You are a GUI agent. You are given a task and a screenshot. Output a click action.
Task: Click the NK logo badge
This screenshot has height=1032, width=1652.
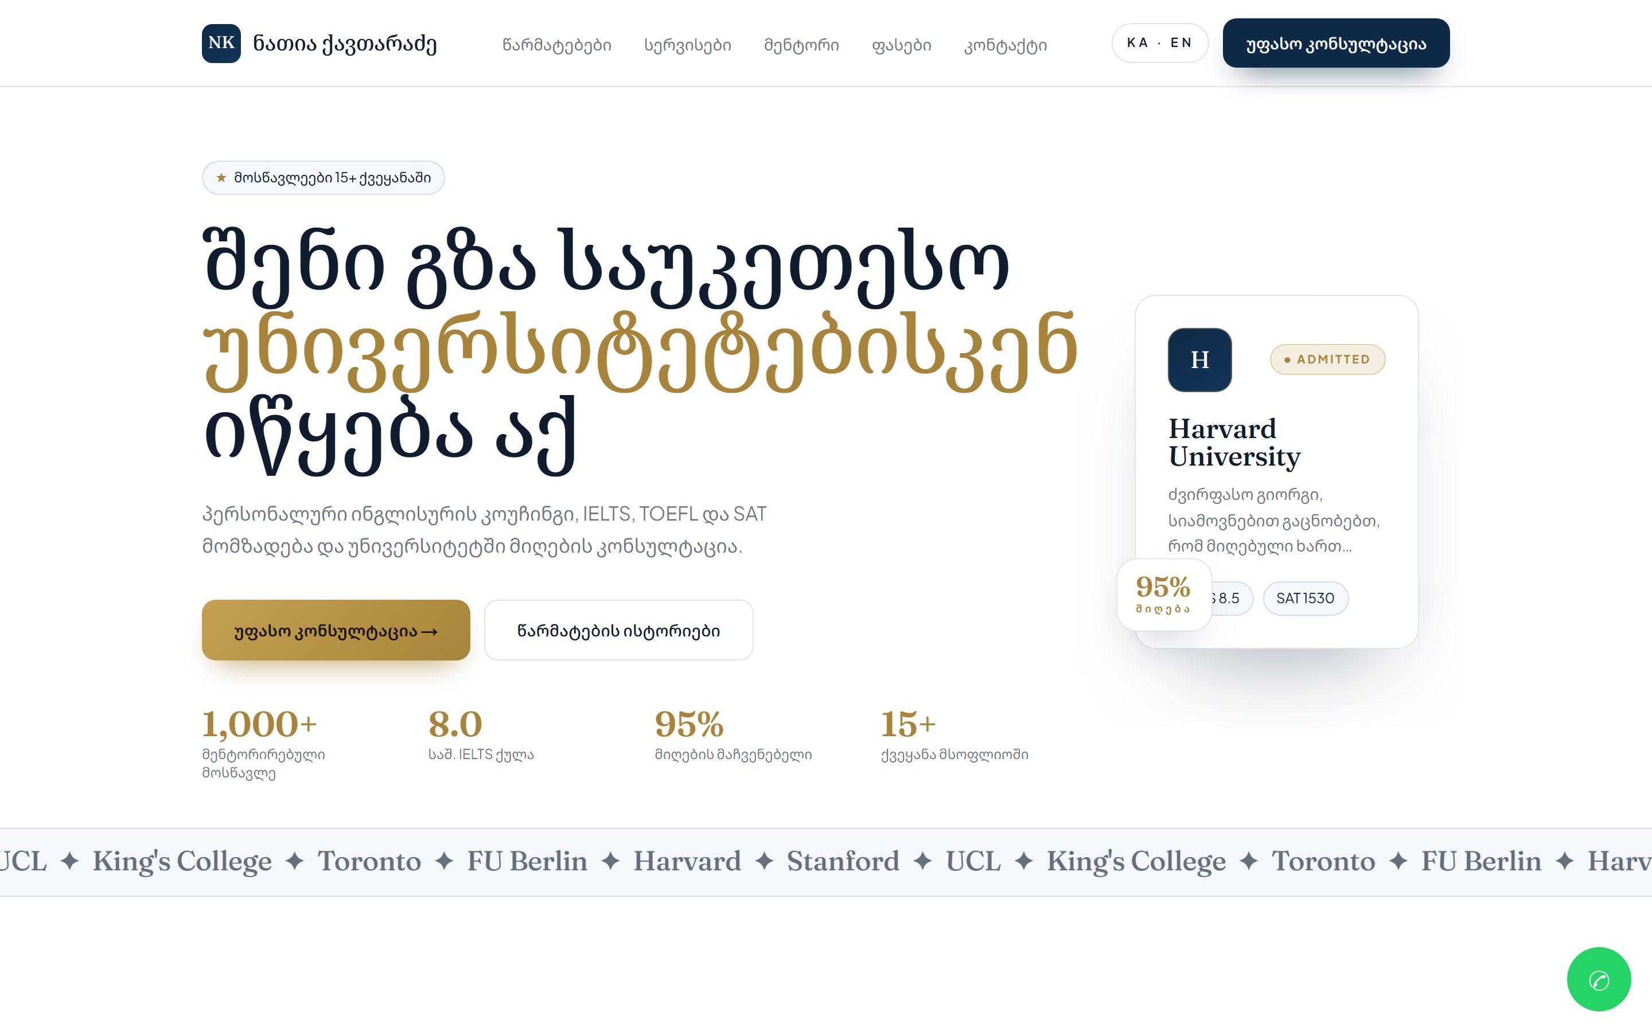pos(221,43)
